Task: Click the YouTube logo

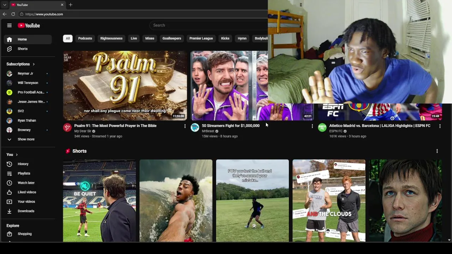Action: coord(29,25)
